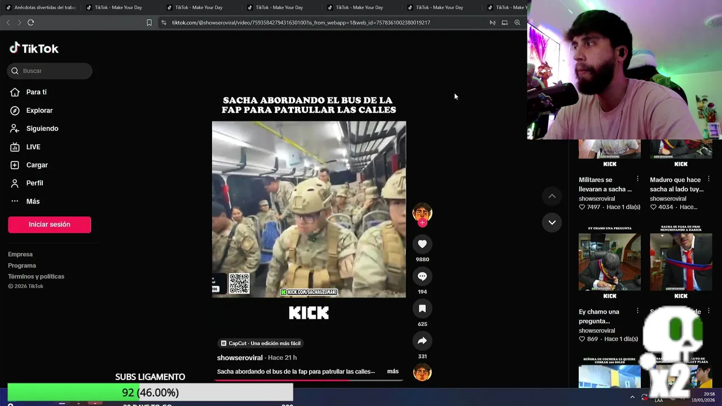Viewport: 722px width, 406px height.
Task: Expand the caption with 'más'
Action: 393,371
